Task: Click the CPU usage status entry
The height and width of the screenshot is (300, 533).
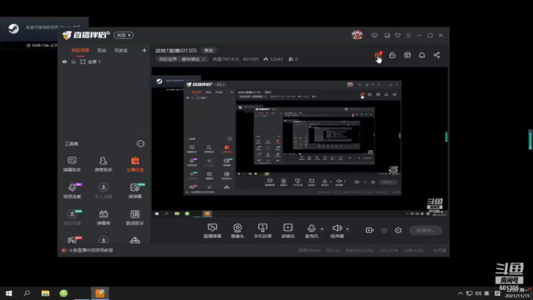Action: [389, 251]
